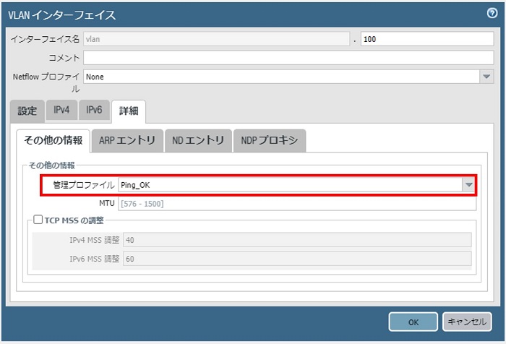Click the help question mark icon
This screenshot has width=506, height=344.
[492, 13]
